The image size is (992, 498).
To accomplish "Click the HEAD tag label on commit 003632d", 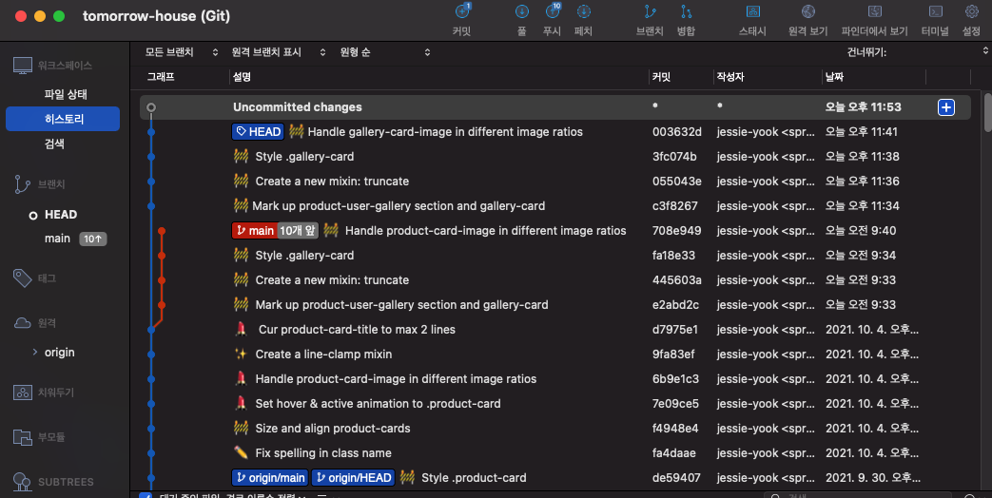I will click(258, 131).
